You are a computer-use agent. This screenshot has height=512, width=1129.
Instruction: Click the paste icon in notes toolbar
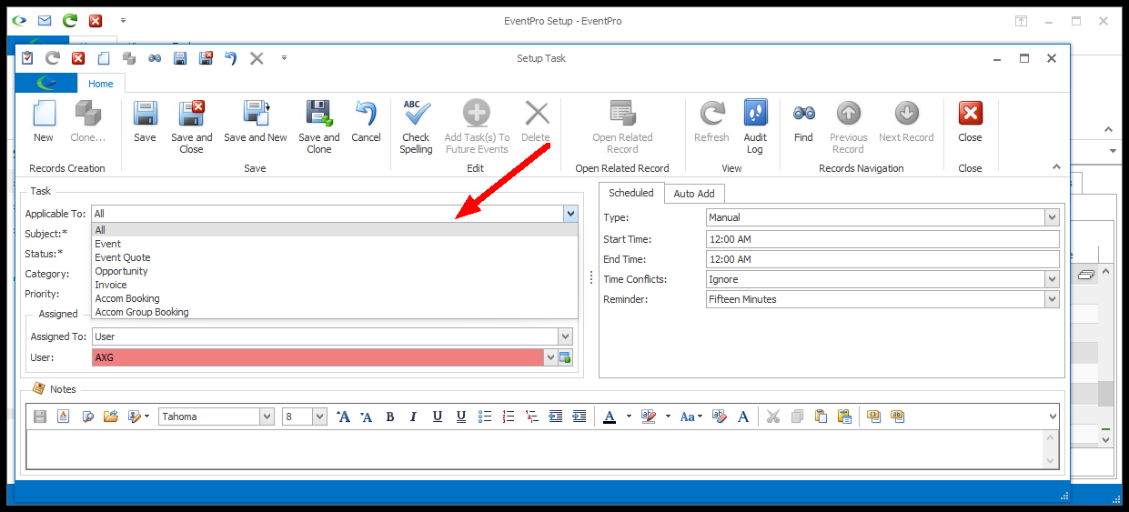(x=821, y=417)
